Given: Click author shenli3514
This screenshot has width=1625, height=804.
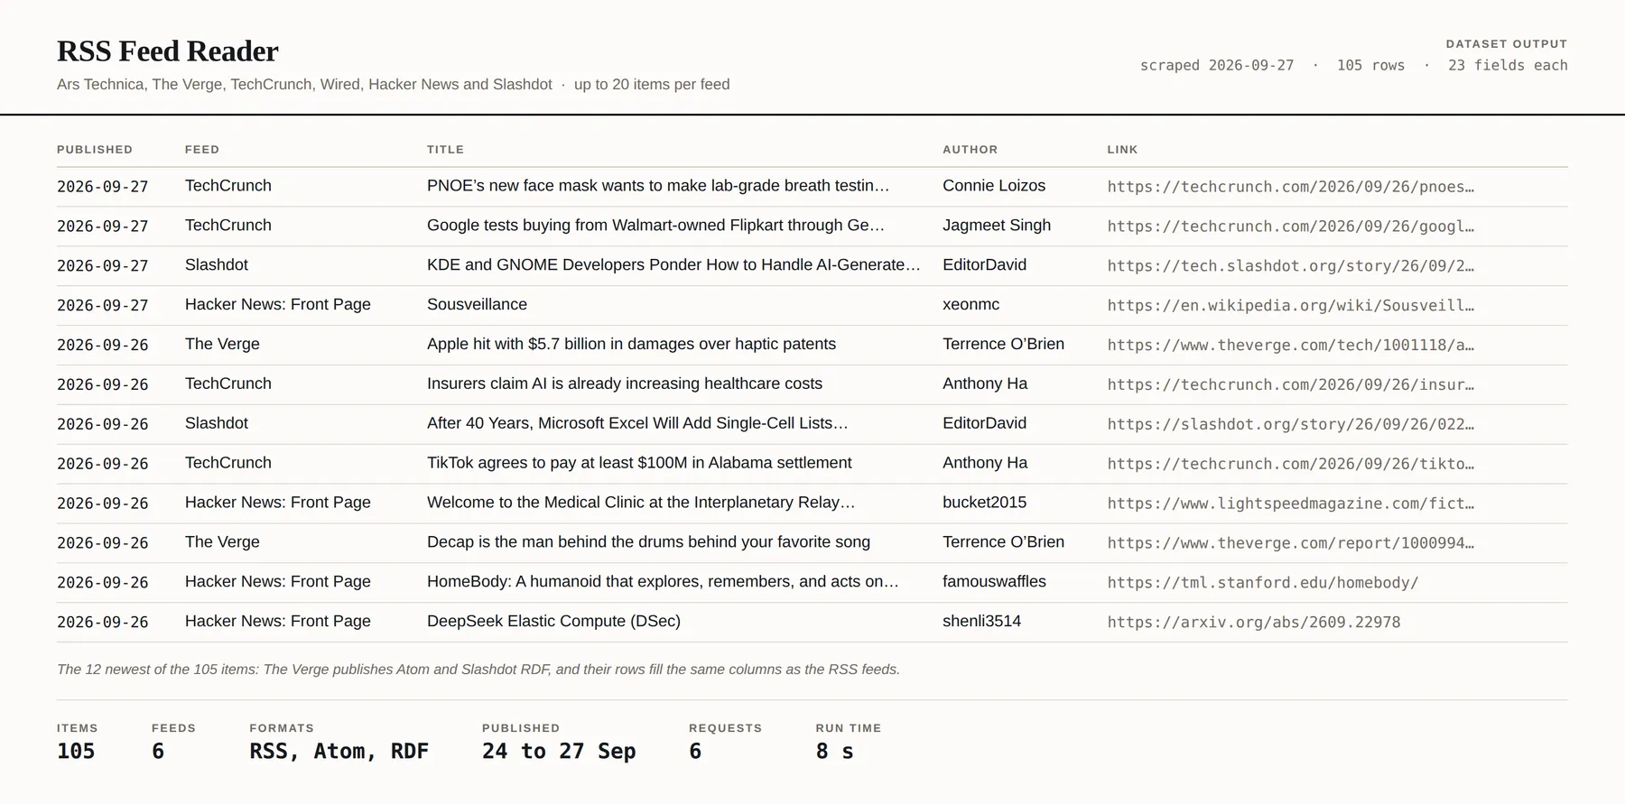Looking at the screenshot, I should pyautogui.click(x=981, y=622).
